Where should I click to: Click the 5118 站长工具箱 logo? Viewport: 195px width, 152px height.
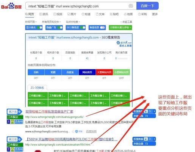pos(124,44)
